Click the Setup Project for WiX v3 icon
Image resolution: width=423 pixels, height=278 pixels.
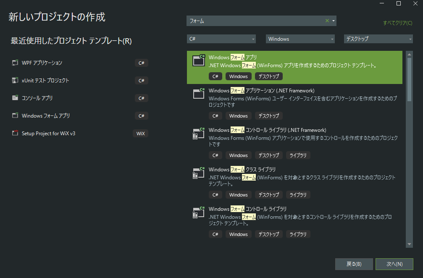[15, 133]
